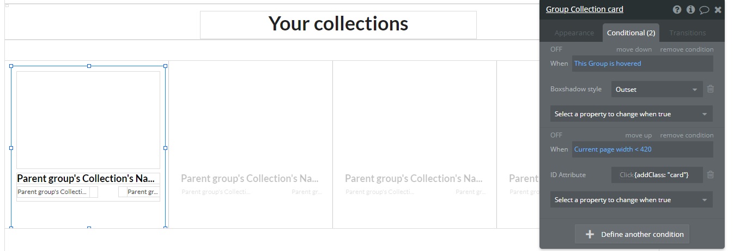
Task: Close the Group Collection card panel
Action: tap(718, 10)
